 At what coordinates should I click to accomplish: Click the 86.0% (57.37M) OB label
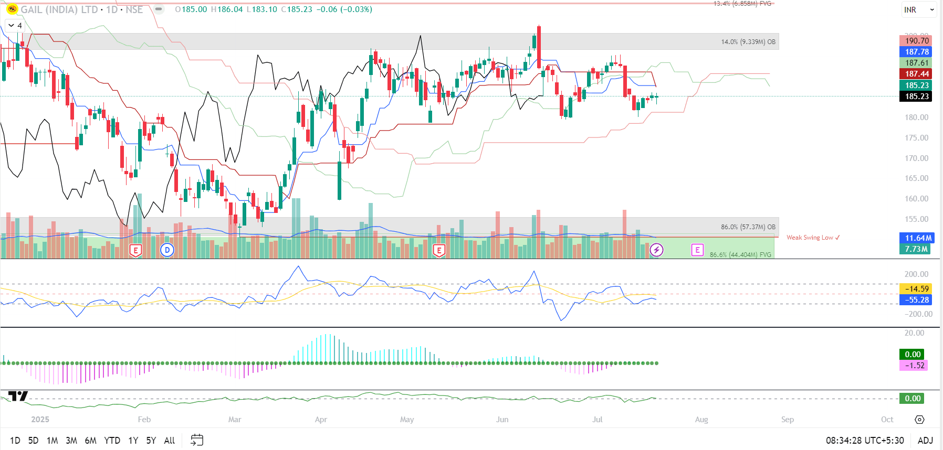click(x=748, y=227)
